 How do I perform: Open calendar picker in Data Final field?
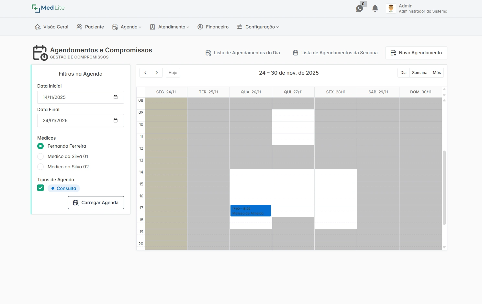pyautogui.click(x=116, y=121)
